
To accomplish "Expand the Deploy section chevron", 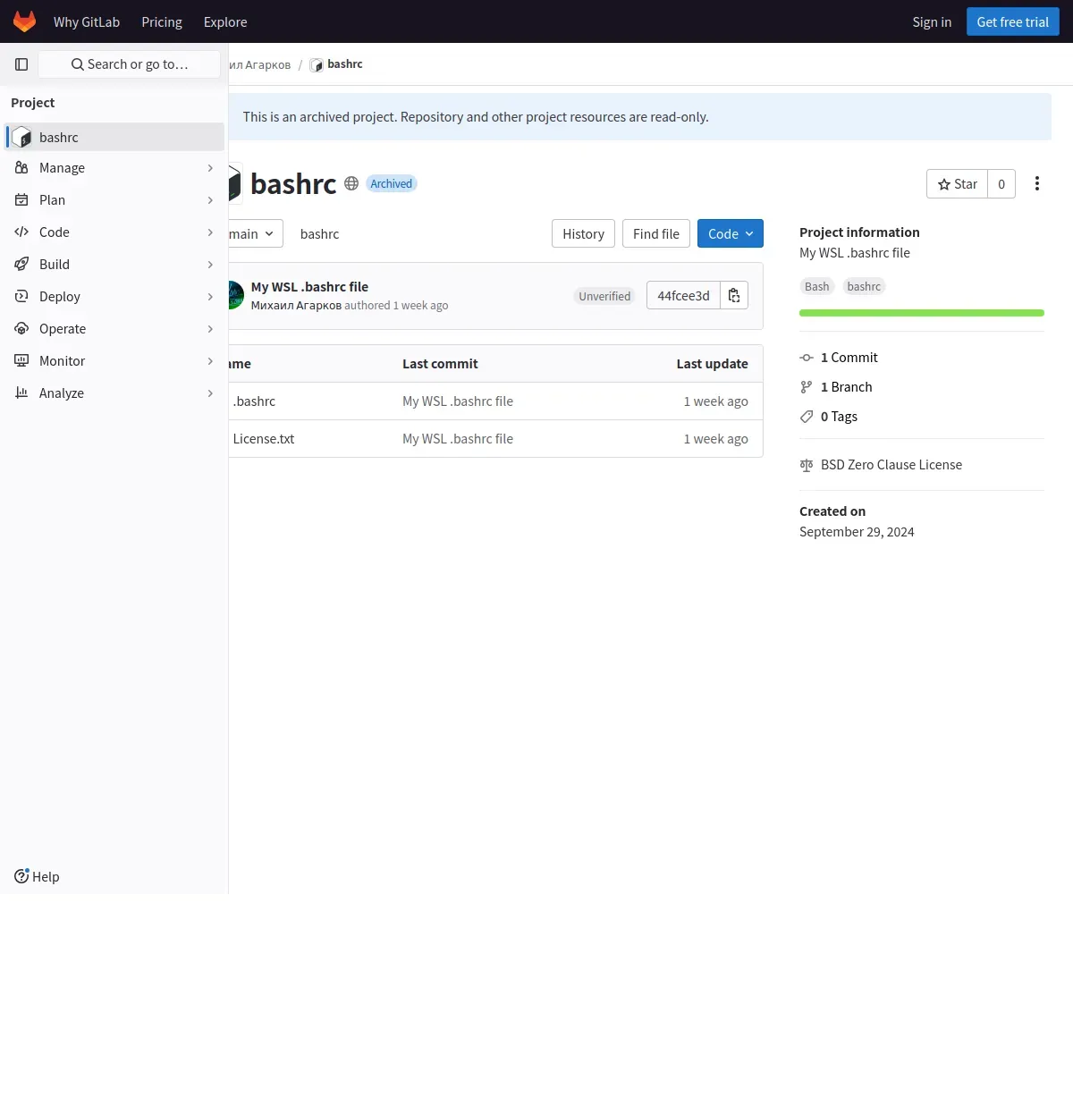I will tap(210, 297).
